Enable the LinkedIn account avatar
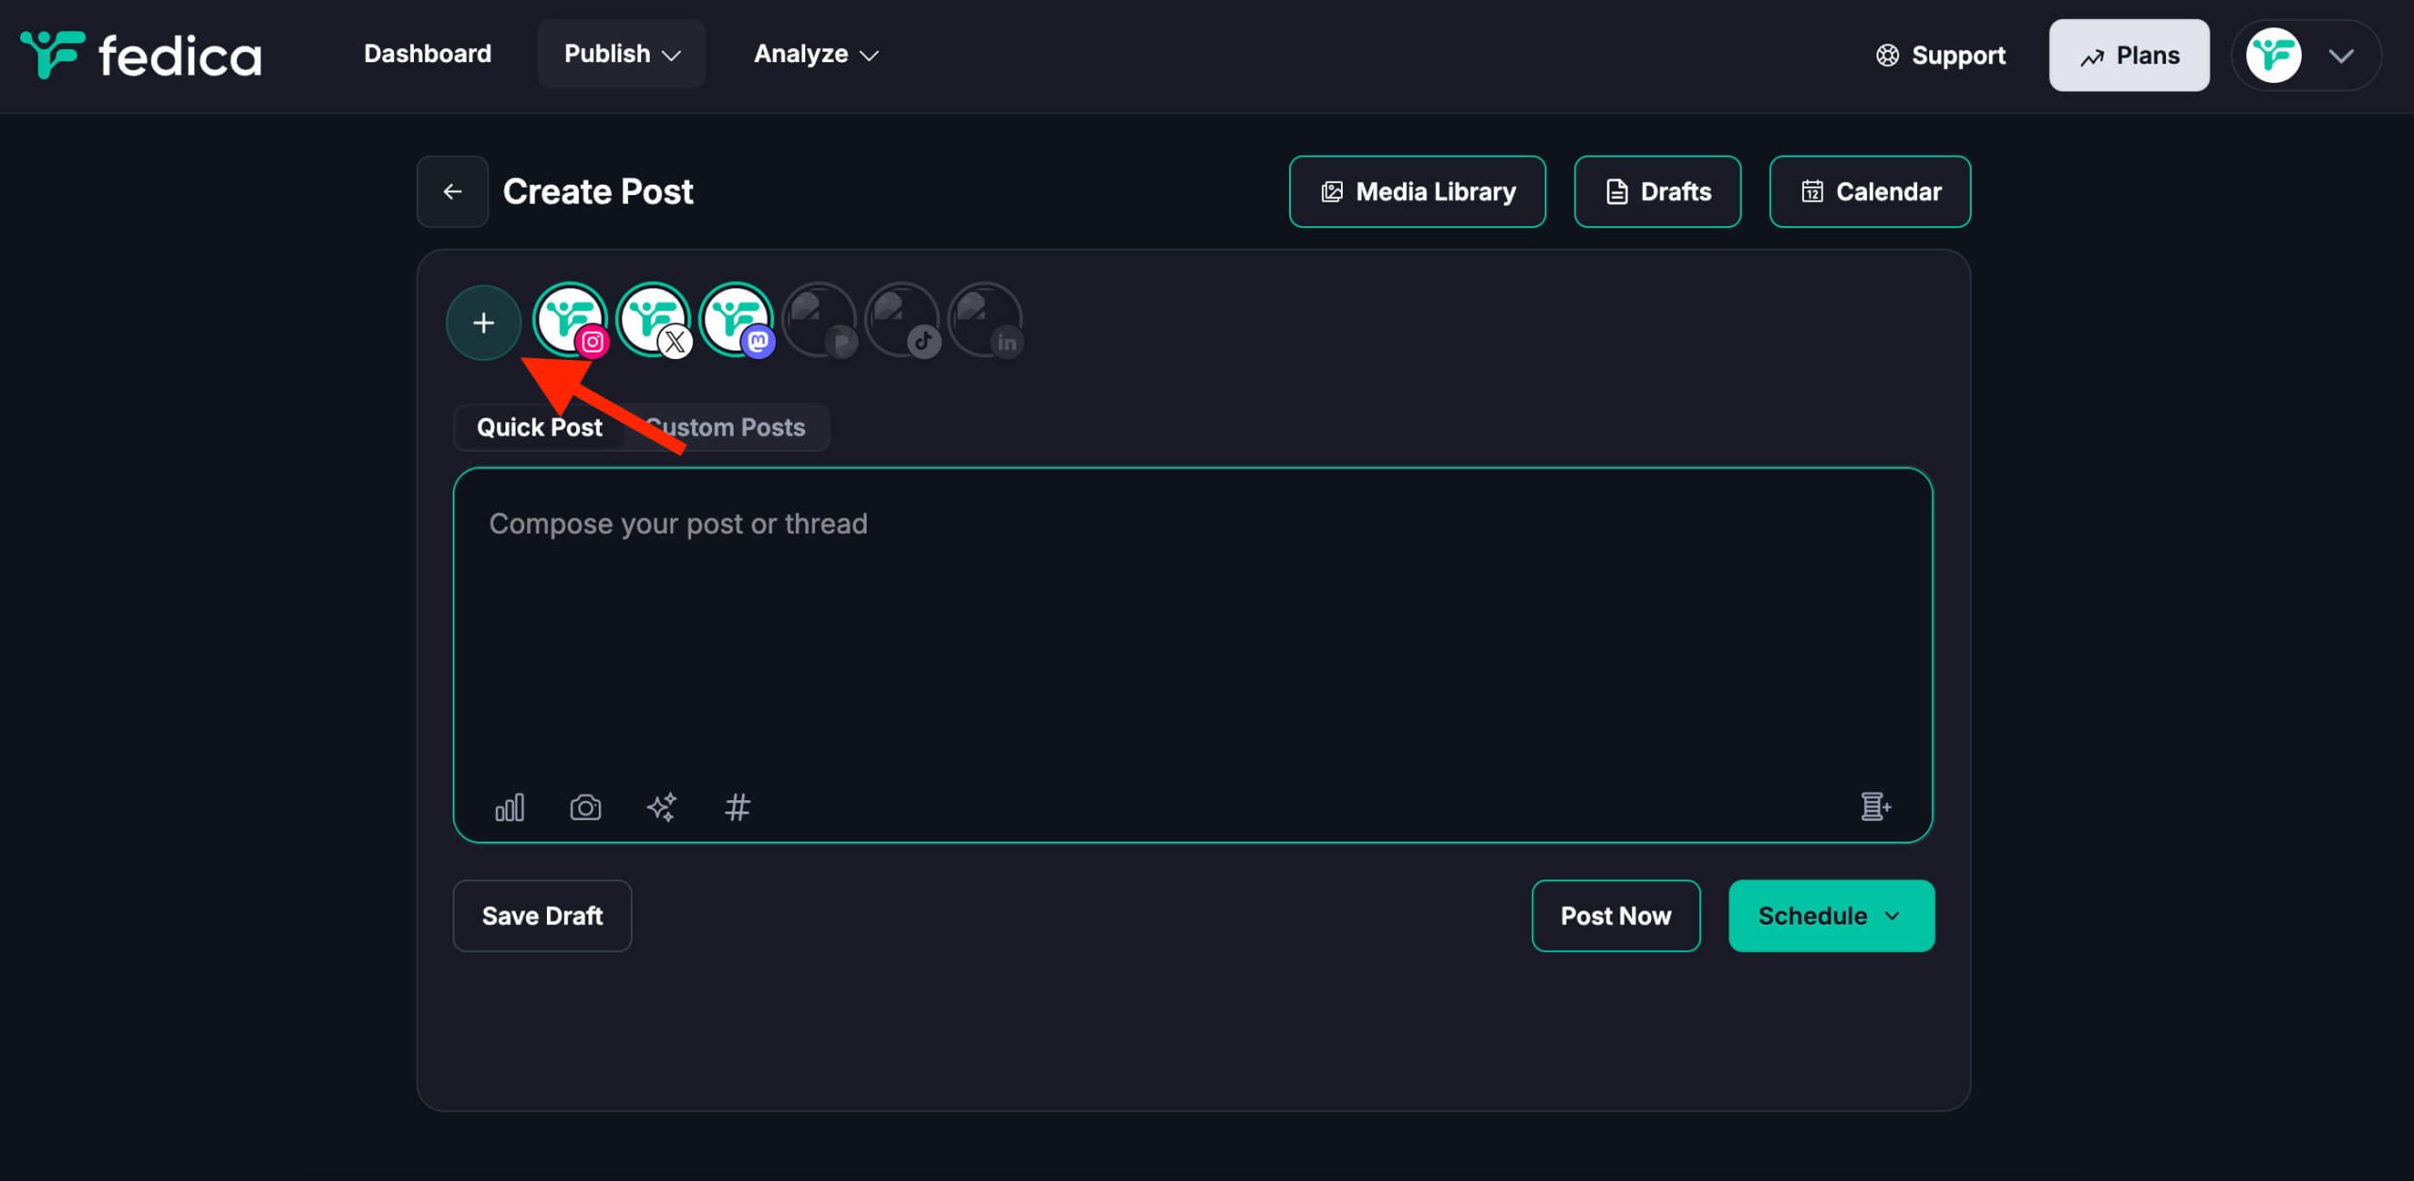2414x1181 pixels. [984, 320]
